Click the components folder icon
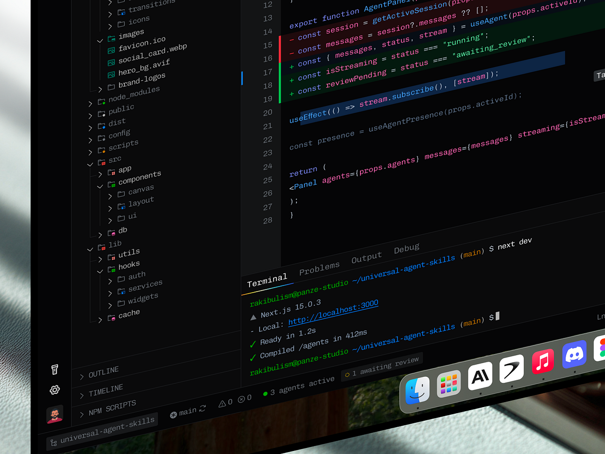The height and width of the screenshot is (454, 605). point(111,185)
